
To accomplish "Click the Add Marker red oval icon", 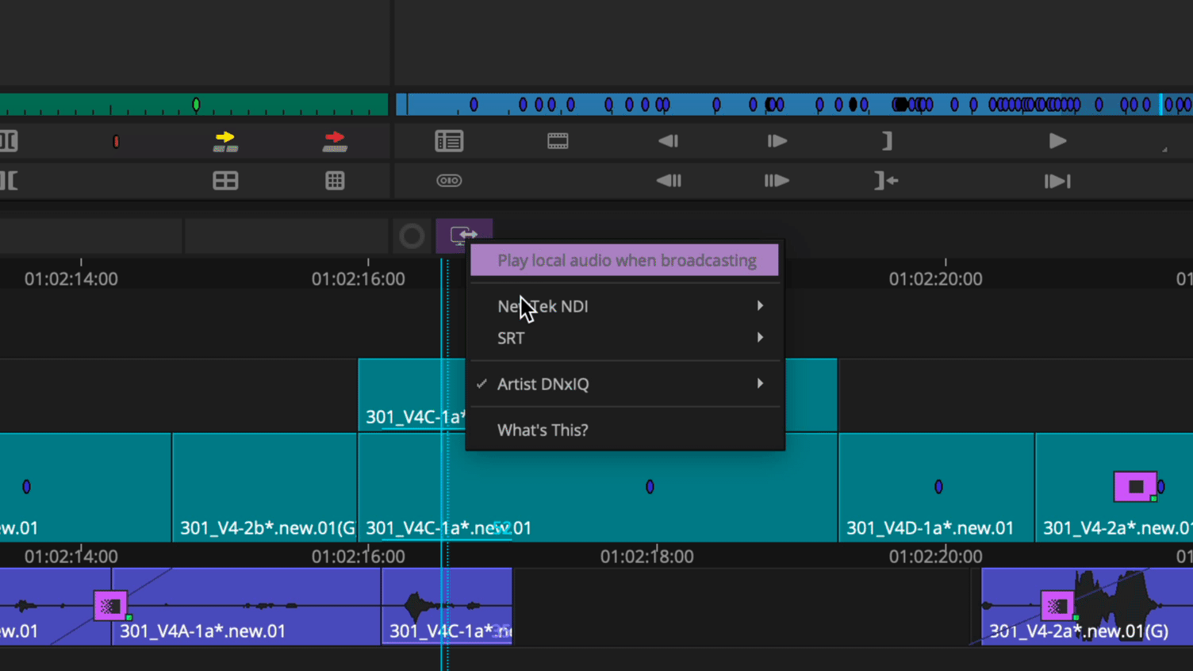I will pos(116,140).
